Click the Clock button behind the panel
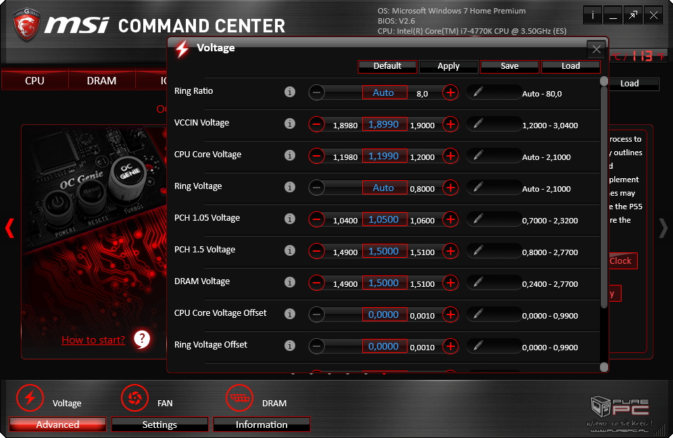The image size is (673, 438). click(x=623, y=261)
